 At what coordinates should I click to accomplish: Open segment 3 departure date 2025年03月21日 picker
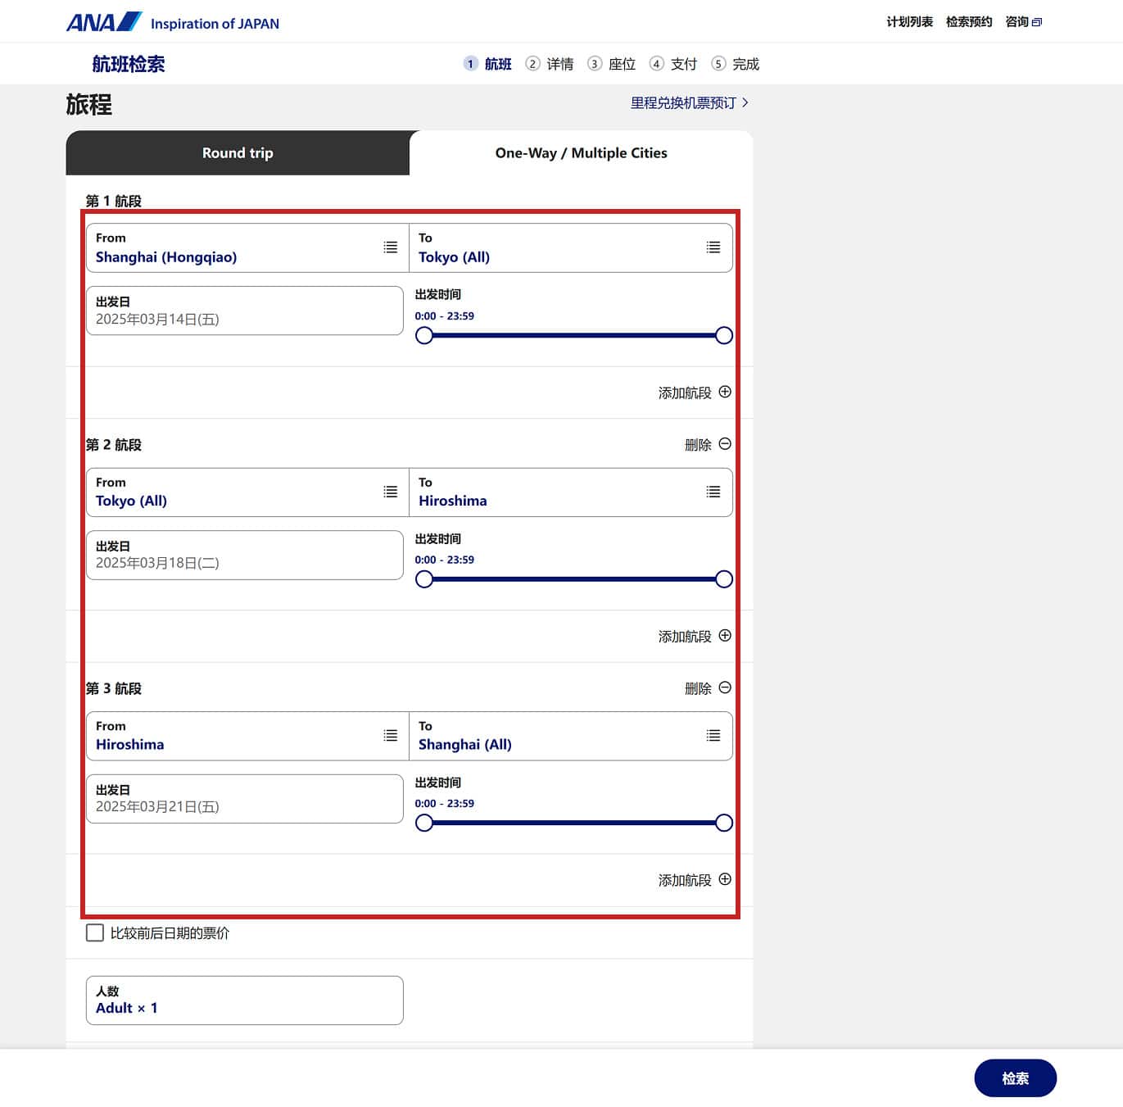pos(244,799)
